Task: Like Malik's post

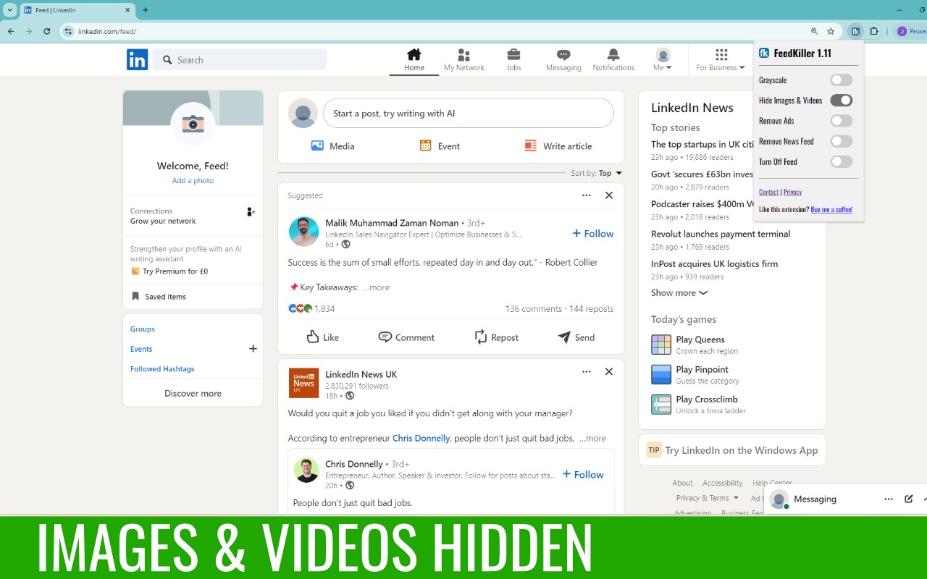Action: (x=322, y=337)
